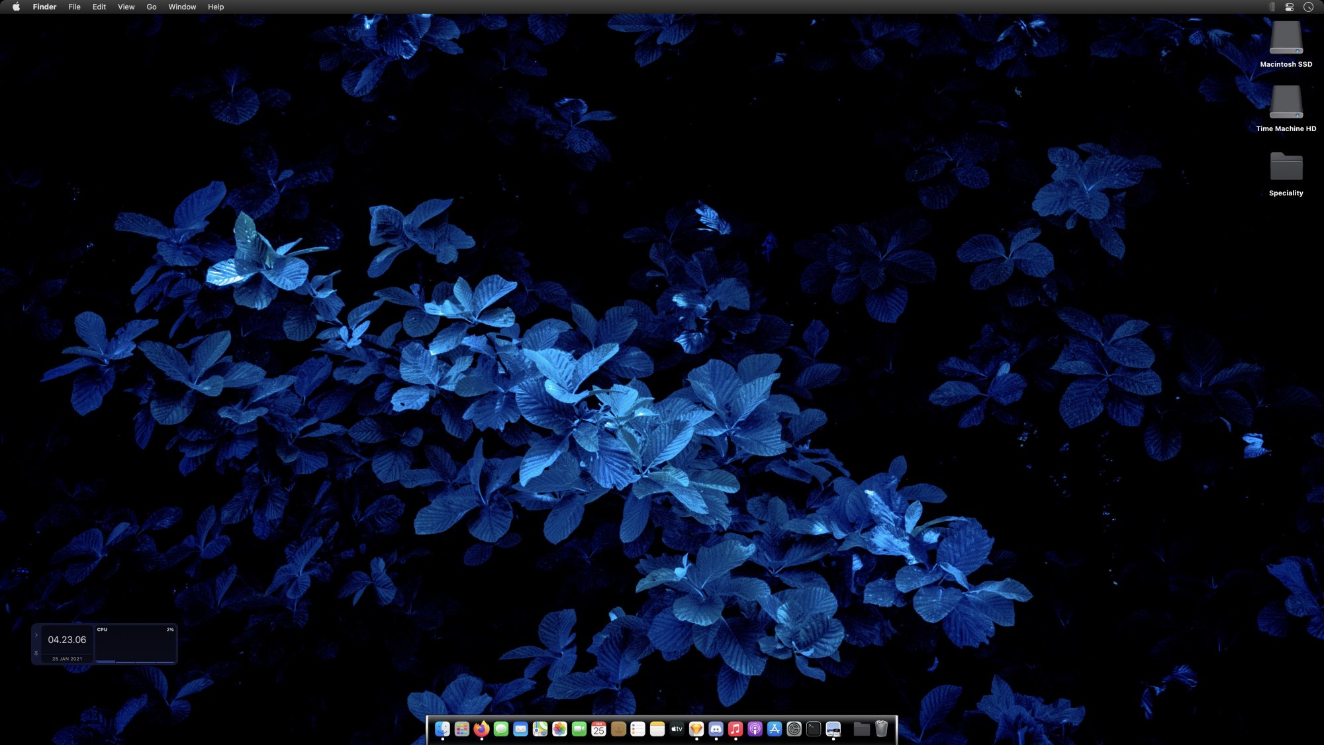Expand the widget chevron arrow

tap(36, 635)
